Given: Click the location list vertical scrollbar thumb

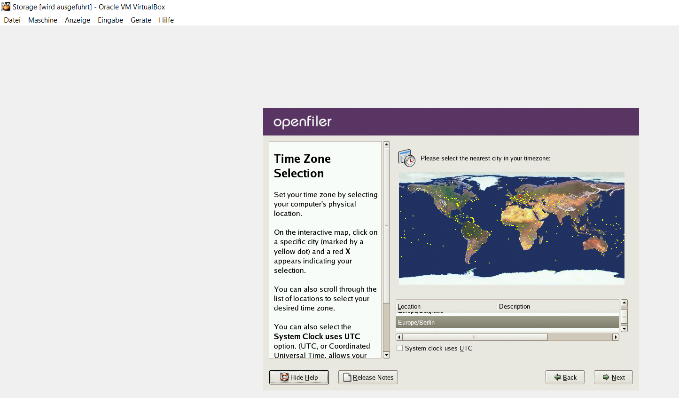Looking at the screenshot, I should (624, 316).
